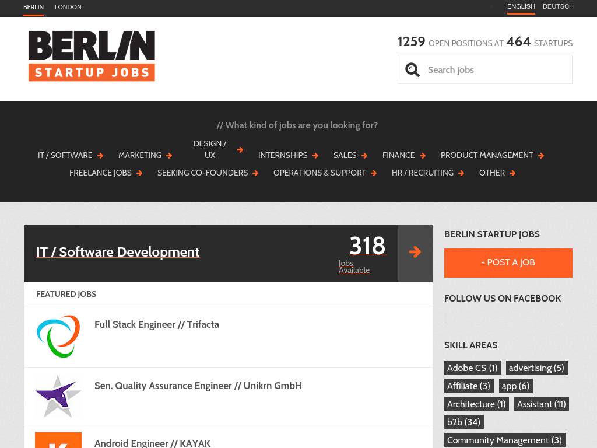Click the arrow next to MARKETING

click(x=169, y=156)
